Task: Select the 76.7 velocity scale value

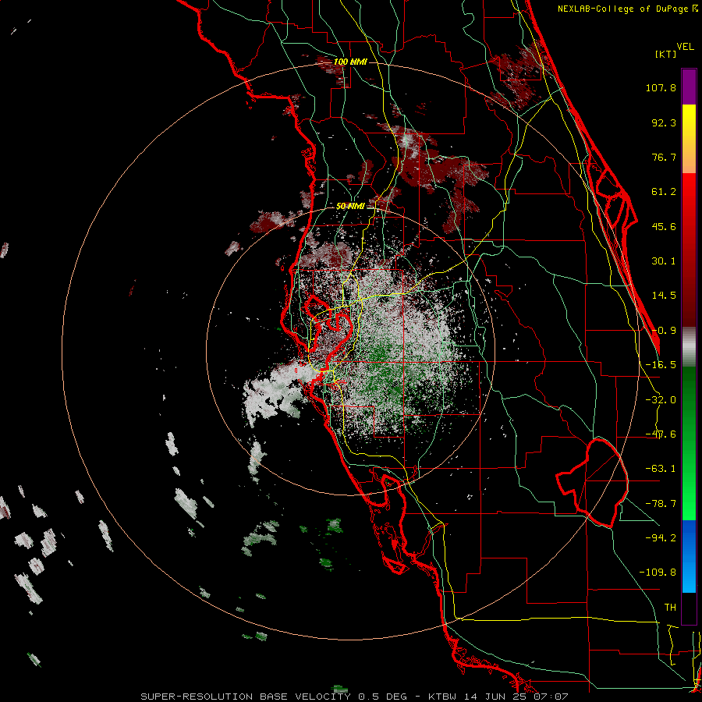Action: pyautogui.click(x=664, y=157)
